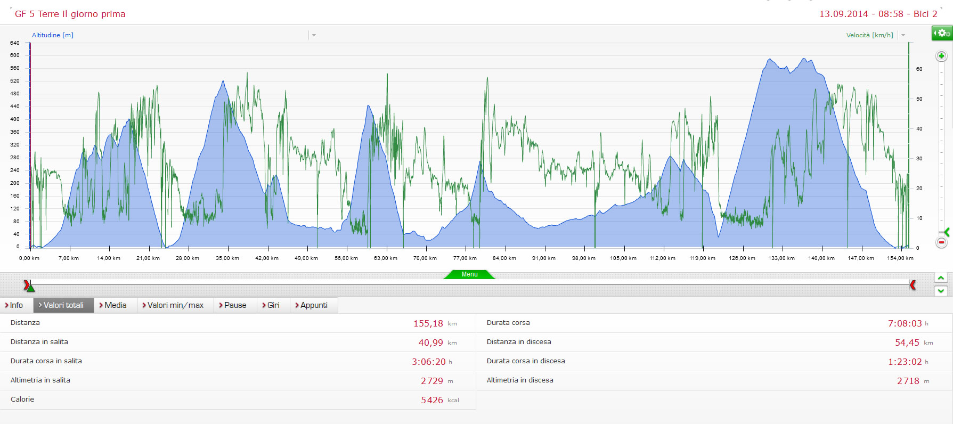The height and width of the screenshot is (424, 953).
Task: Click the 77,00 km tick label
Action: coord(465,258)
